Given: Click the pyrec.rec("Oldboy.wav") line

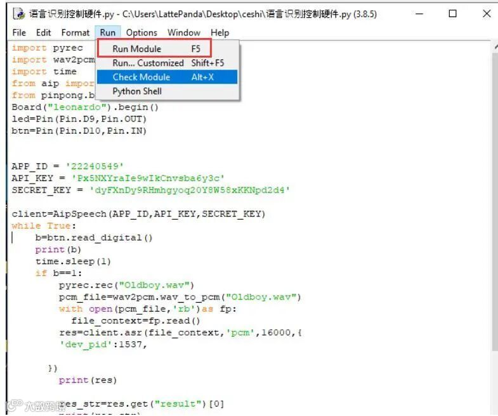Looking at the screenshot, I should point(126,286).
